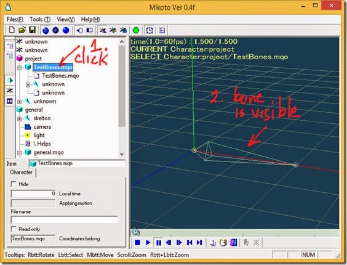347x265 pixels.
Task: Click the speaker icon in the toolbar
Action: pyautogui.click(x=79, y=30)
